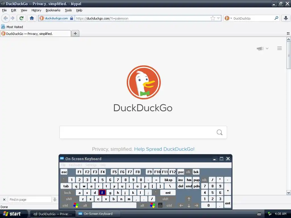This screenshot has width=291, height=218.
Task: Open the File menu in Mypal
Action: pyautogui.click(x=4, y=10)
